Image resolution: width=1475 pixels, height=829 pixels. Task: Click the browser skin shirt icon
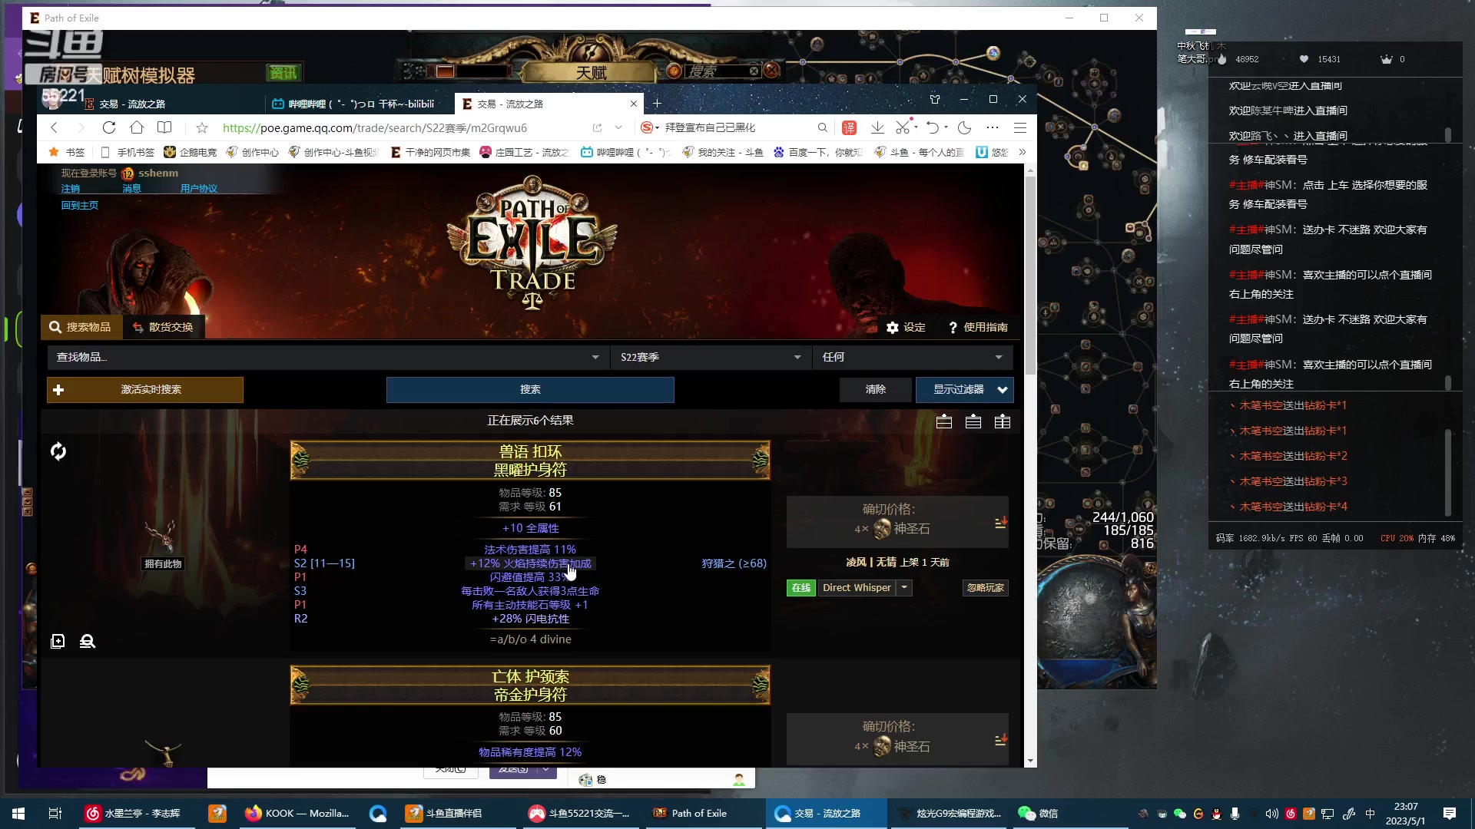pyautogui.click(x=935, y=99)
